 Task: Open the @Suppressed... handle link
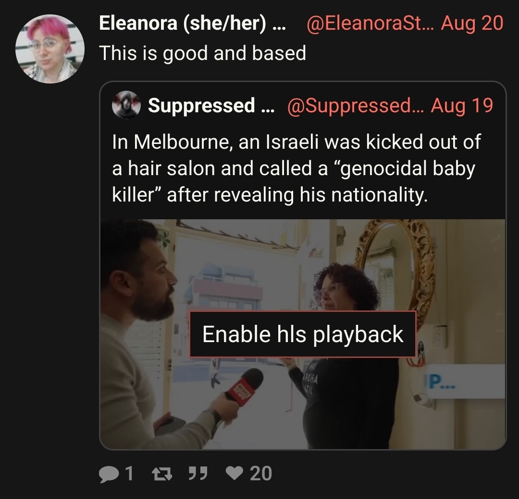point(355,106)
